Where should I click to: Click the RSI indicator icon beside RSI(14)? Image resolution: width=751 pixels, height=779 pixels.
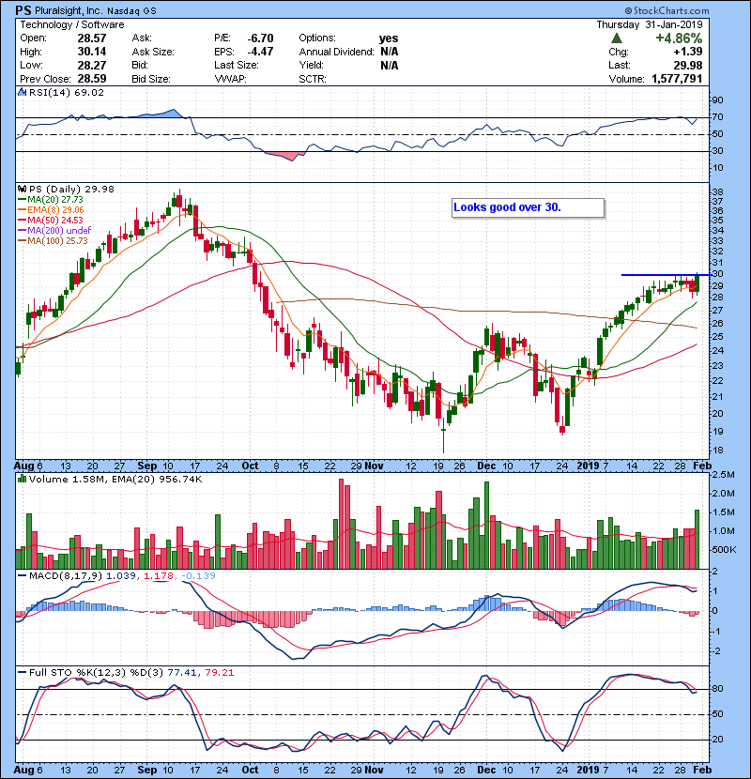pyautogui.click(x=22, y=92)
